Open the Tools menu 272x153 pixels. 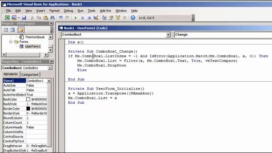pos(91,11)
